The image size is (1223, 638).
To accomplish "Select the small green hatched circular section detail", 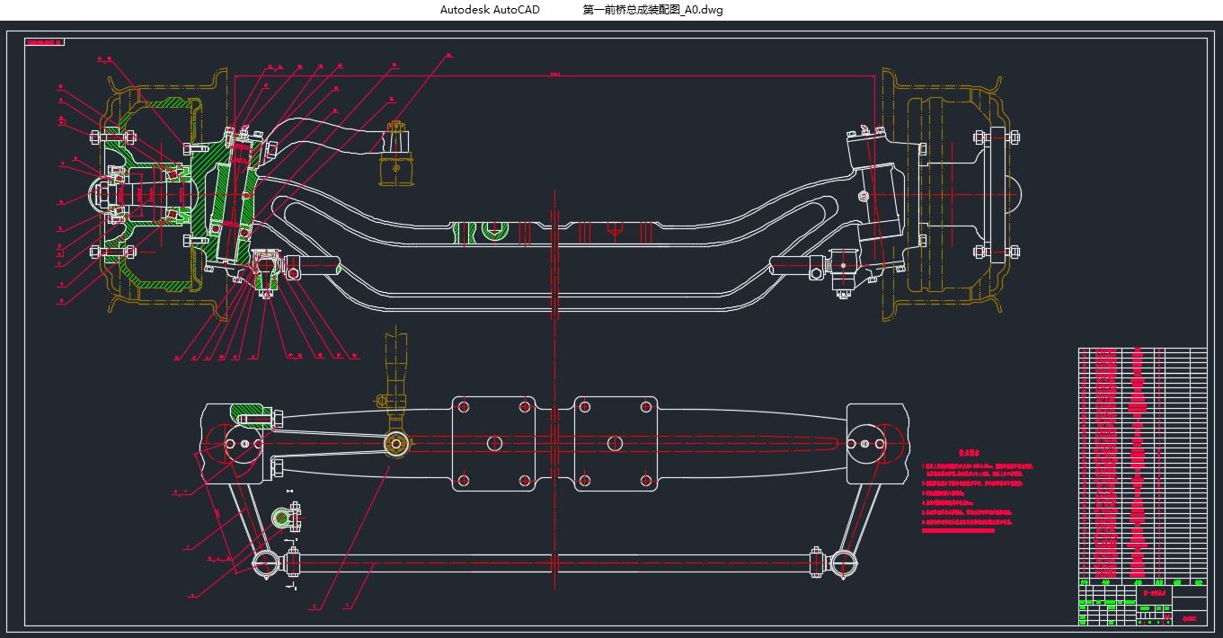I will (x=282, y=517).
